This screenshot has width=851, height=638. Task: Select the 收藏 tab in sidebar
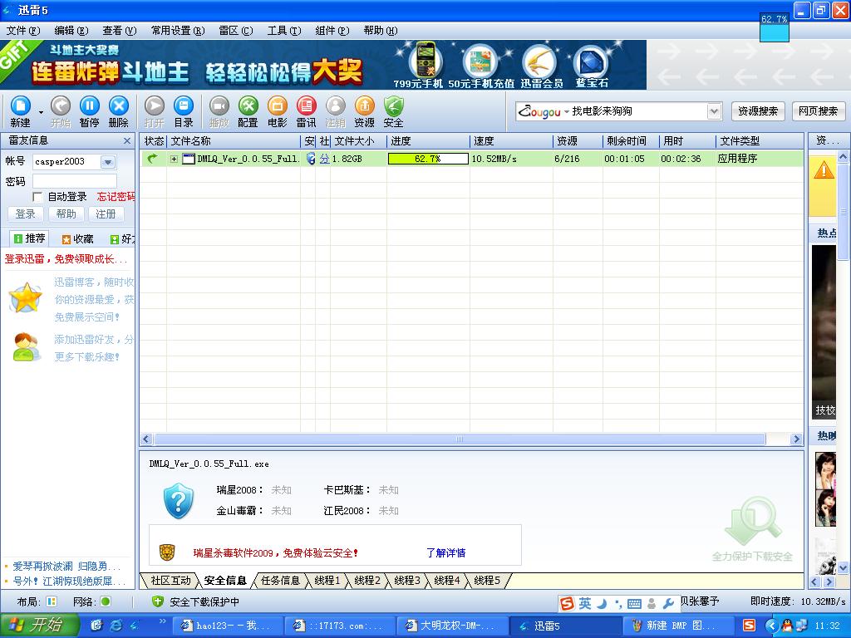pyautogui.click(x=77, y=238)
